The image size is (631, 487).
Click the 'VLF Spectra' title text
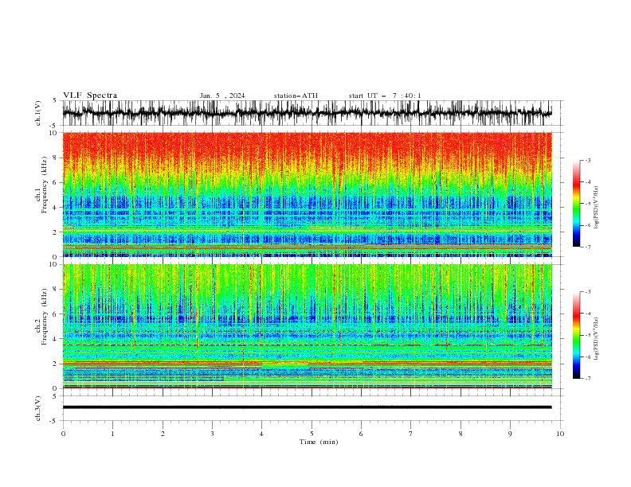tap(90, 95)
